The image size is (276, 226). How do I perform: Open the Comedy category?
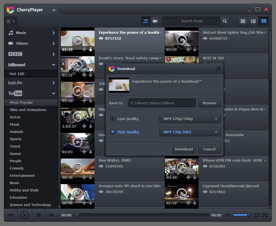pyautogui.click(x=17, y=168)
